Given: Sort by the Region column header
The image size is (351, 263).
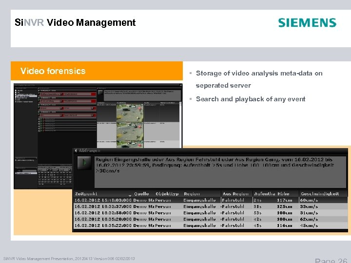Looking at the screenshot, I should click(x=192, y=194).
